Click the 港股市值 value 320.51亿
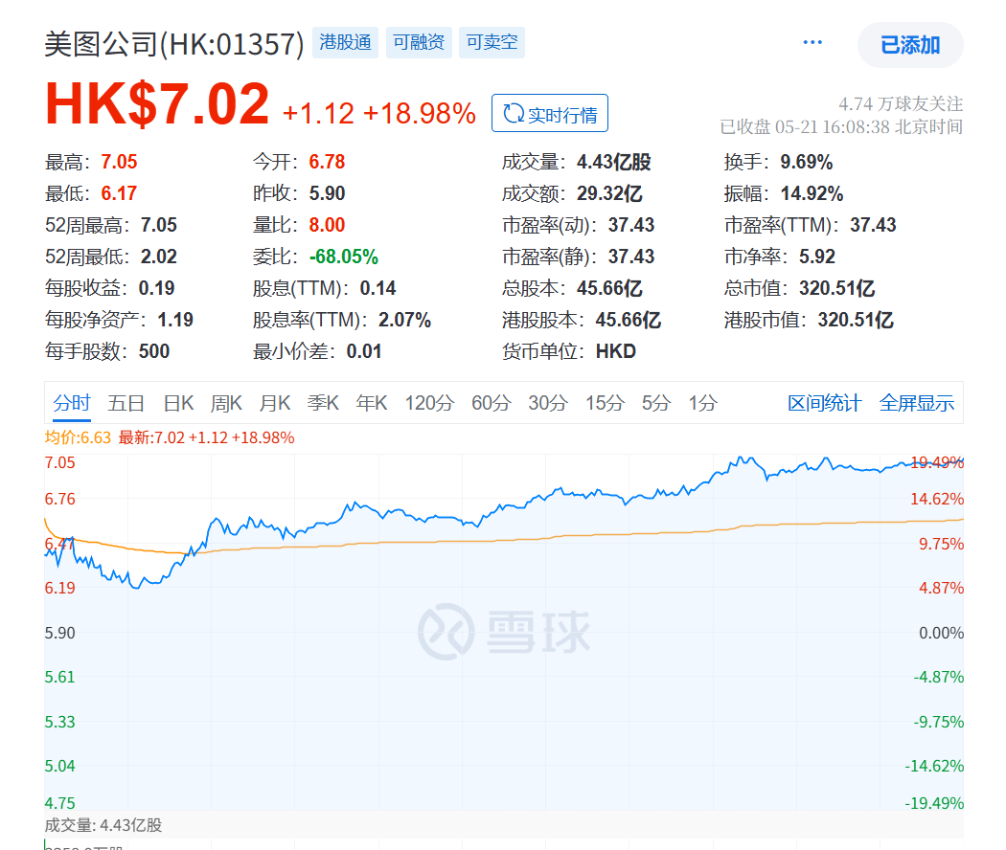 [x=856, y=320]
